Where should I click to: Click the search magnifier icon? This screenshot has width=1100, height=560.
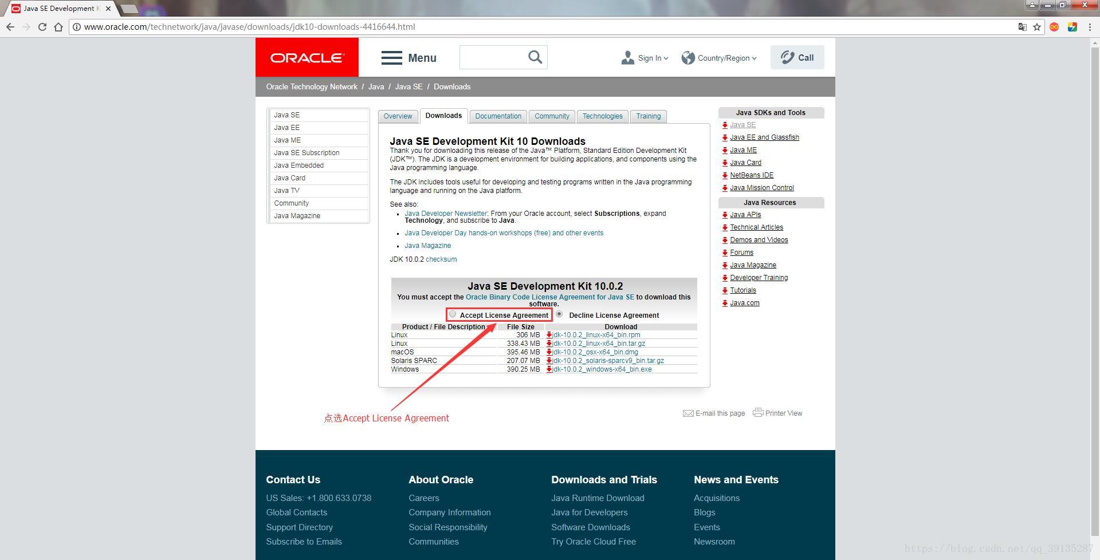coord(535,57)
